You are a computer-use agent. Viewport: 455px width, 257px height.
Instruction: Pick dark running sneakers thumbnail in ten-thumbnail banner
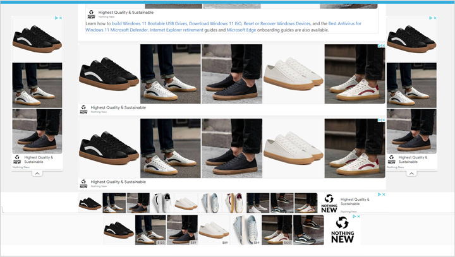click(x=282, y=203)
